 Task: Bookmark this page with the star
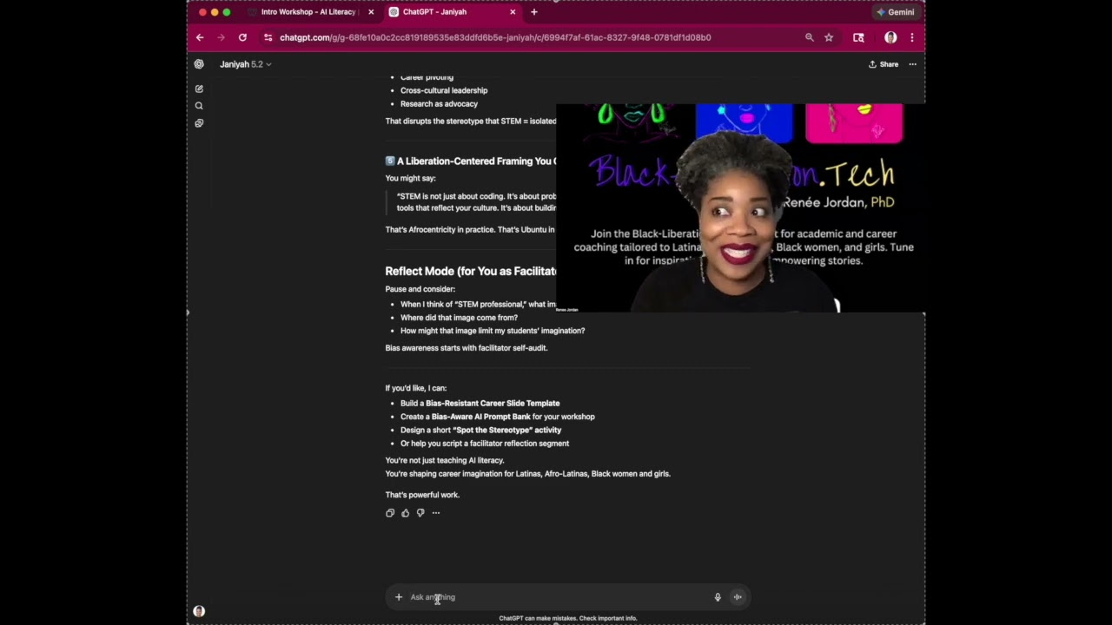(829, 37)
